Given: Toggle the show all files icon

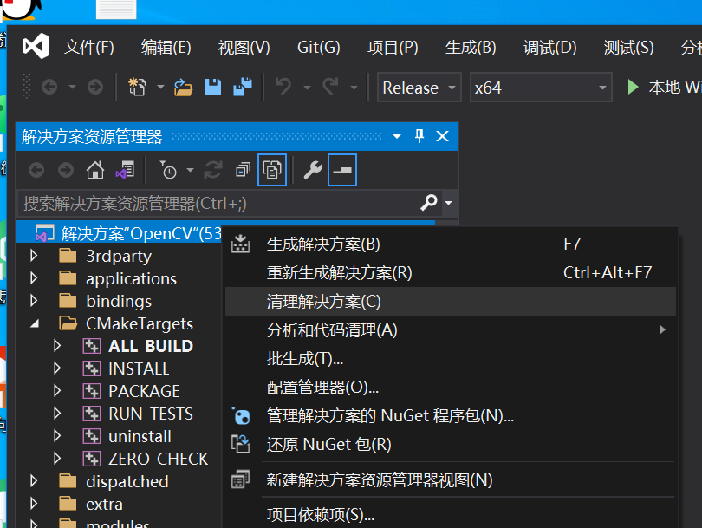Looking at the screenshot, I should pyautogui.click(x=272, y=170).
